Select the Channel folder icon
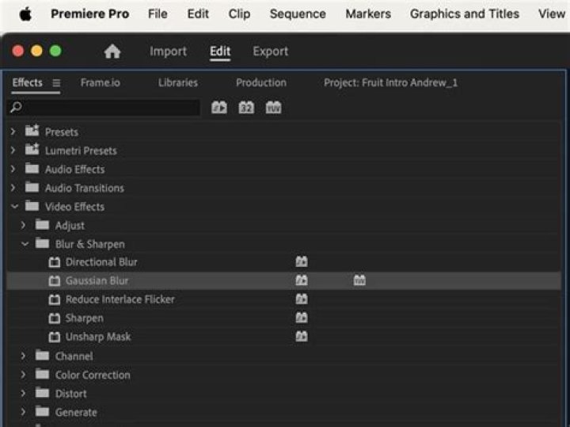The width and height of the screenshot is (570, 427). (42, 355)
